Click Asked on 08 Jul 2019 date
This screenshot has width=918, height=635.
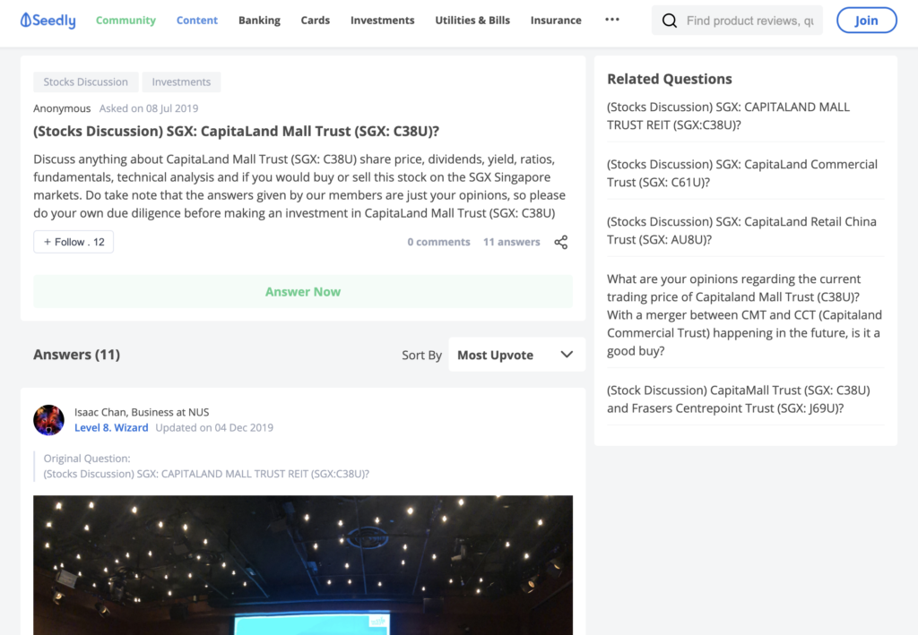tap(149, 108)
